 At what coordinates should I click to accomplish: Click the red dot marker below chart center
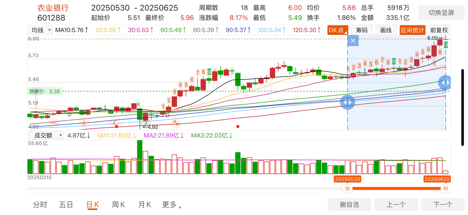point(238,127)
